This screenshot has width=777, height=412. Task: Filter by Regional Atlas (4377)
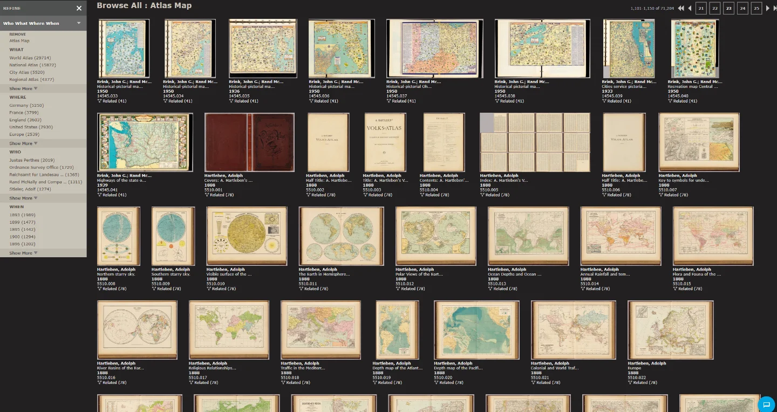(31, 79)
